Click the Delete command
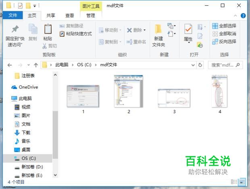250x189 pixels. (134, 30)
